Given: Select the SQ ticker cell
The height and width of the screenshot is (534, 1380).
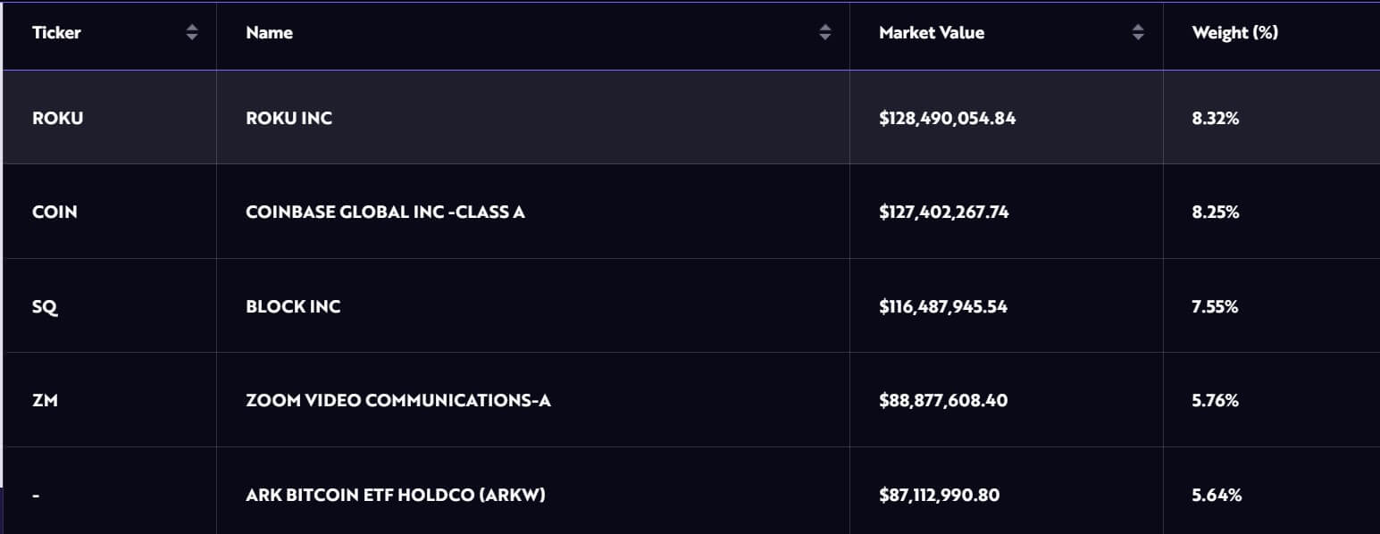Looking at the screenshot, I should pyautogui.click(x=44, y=306).
